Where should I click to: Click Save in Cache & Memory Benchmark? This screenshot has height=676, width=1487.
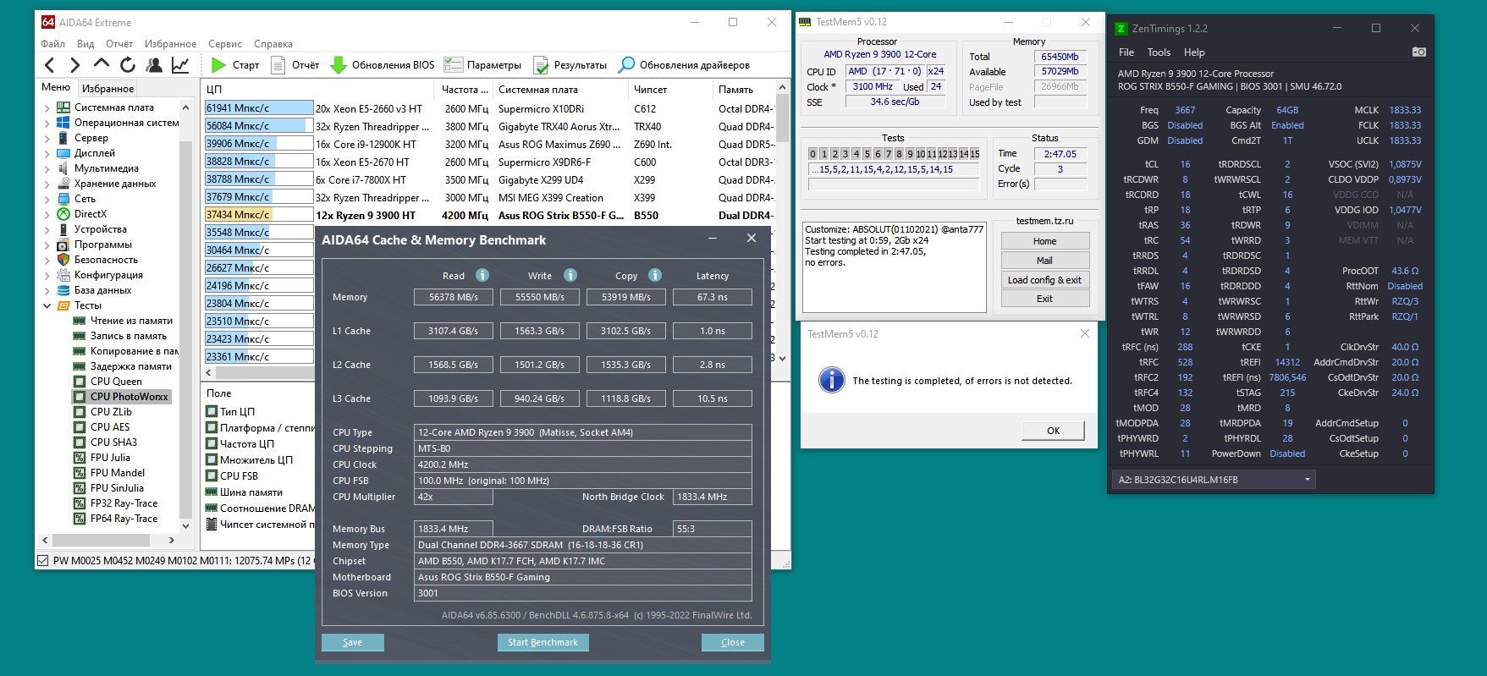point(353,642)
